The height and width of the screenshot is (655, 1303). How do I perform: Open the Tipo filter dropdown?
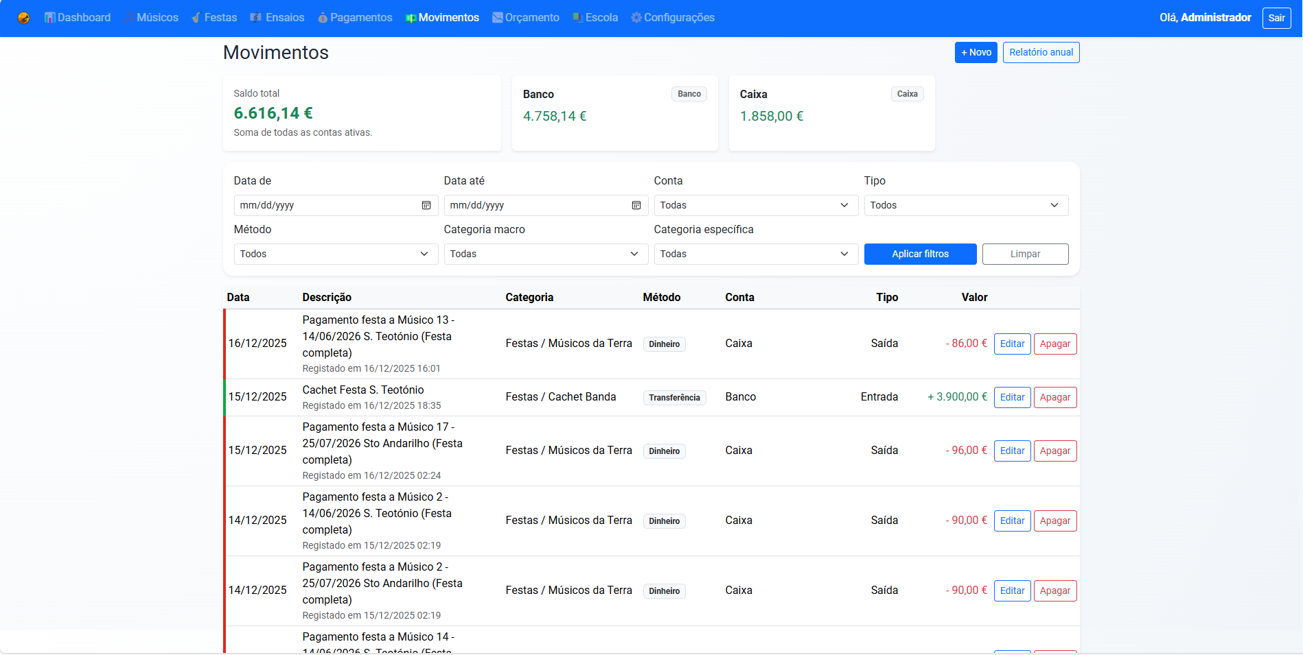(965, 205)
